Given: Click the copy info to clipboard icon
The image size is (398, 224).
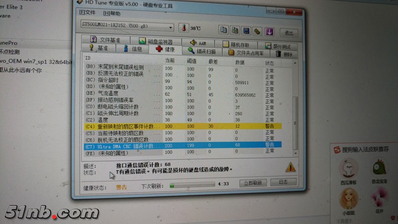Looking at the screenshot, I should pos(222,30).
